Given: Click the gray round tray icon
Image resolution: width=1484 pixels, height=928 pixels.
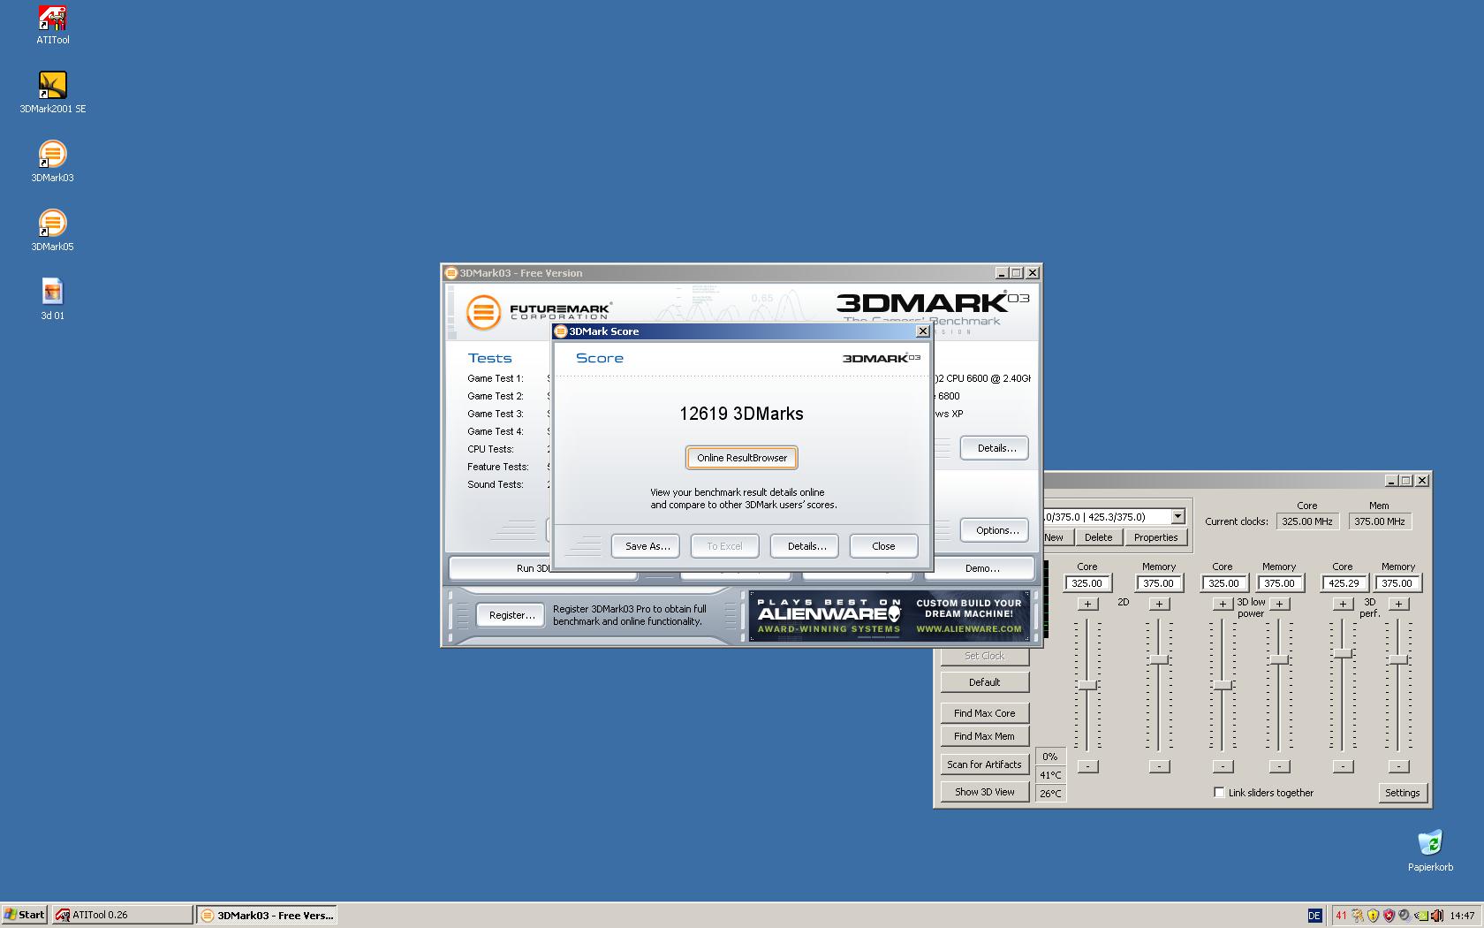Looking at the screenshot, I should [1404, 916].
